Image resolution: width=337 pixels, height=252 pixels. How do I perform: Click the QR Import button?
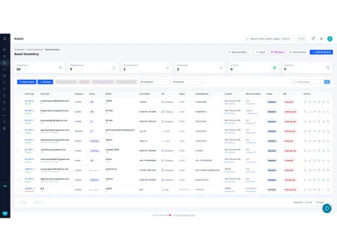278,52
